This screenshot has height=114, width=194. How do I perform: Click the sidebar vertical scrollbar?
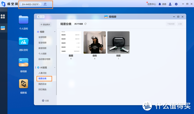click(56, 70)
